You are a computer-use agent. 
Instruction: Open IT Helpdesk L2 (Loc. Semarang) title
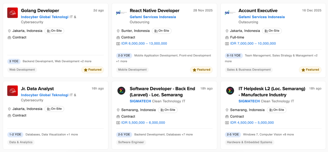point(272,92)
